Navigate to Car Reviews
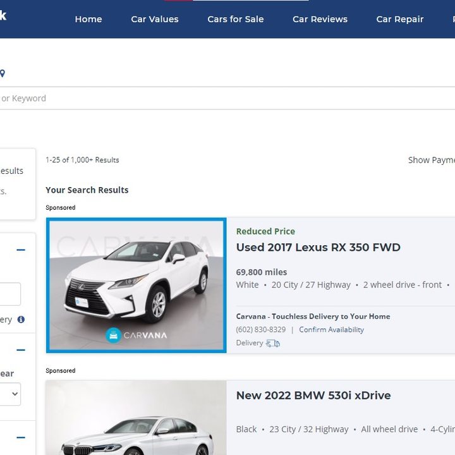The image size is (455, 455). point(320,19)
